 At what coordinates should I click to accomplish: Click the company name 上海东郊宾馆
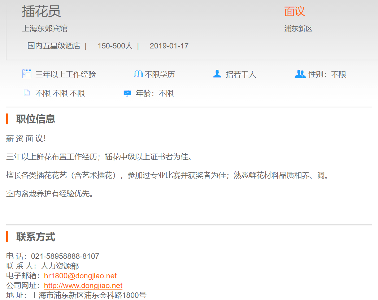point(45,29)
